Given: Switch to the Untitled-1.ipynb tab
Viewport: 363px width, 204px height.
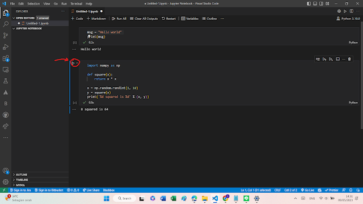Looking at the screenshot, I should tap(87, 11).
